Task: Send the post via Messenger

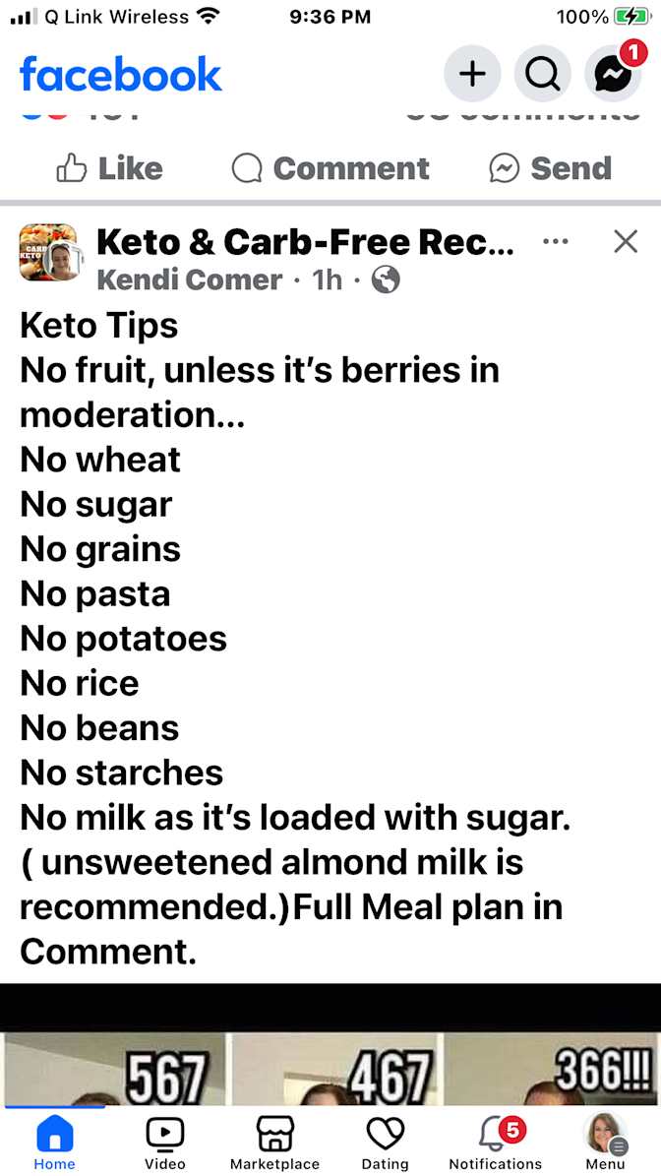Action: coord(550,168)
